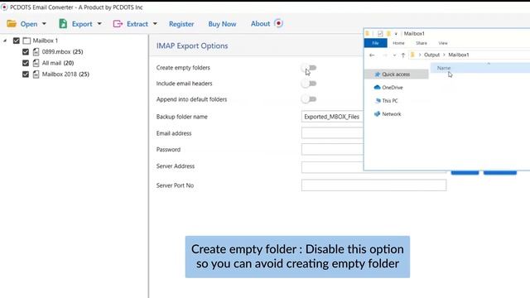Select This PC in Explorer sidebar

[390, 101]
